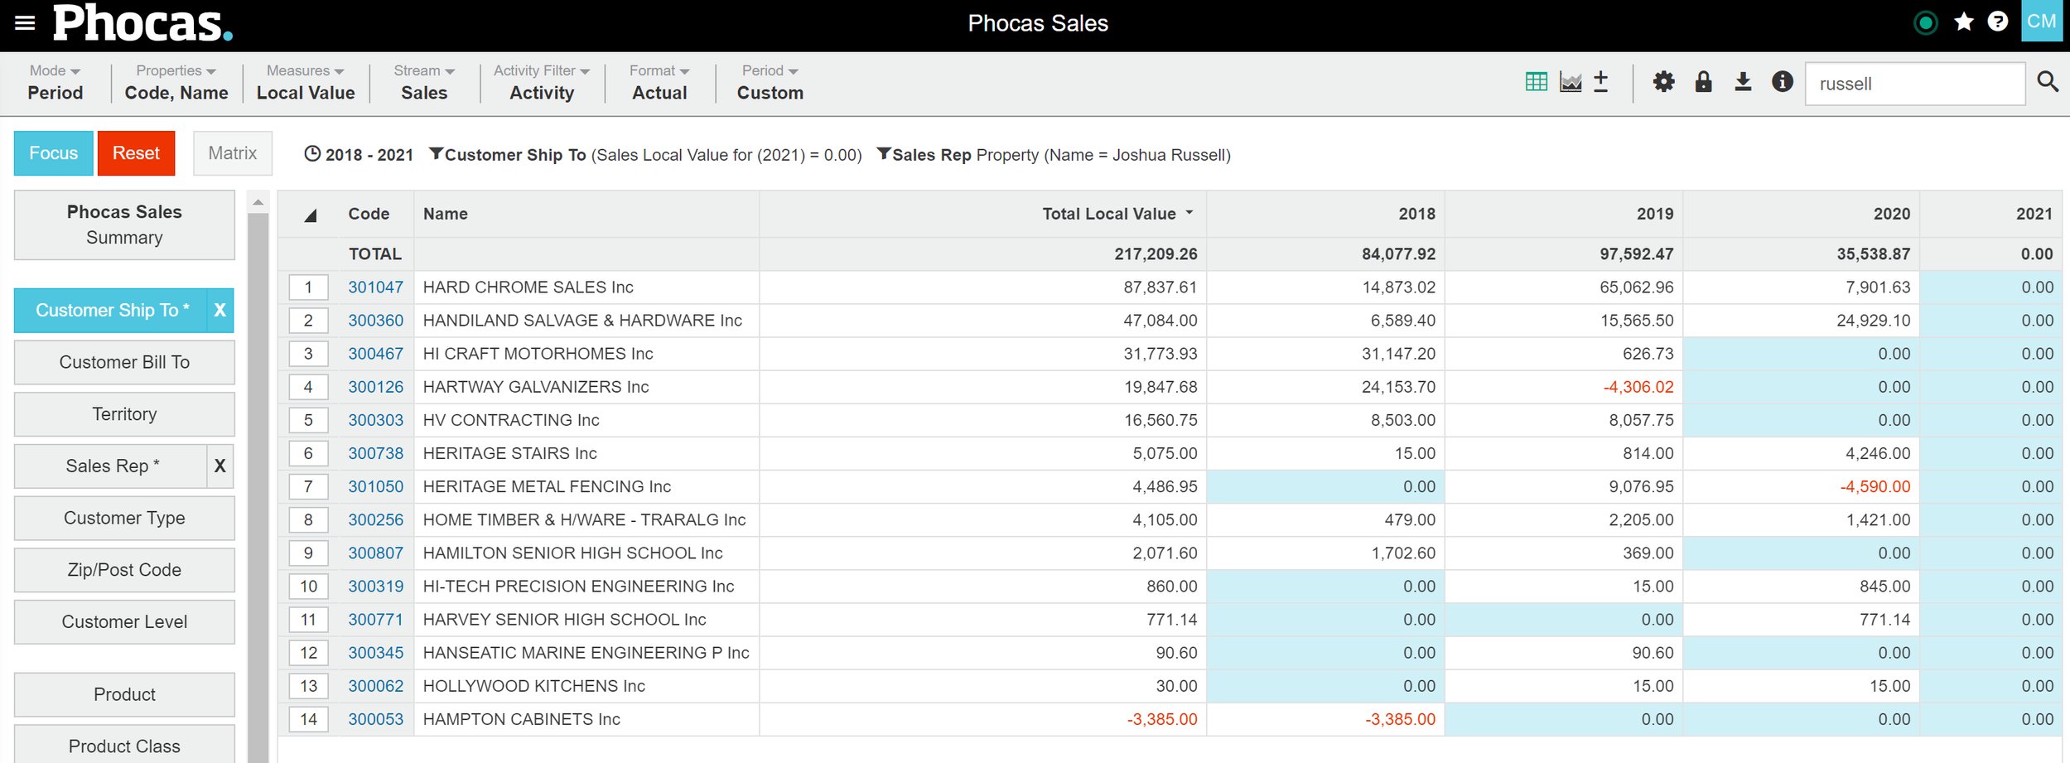Open customer code 300053 link
This screenshot has width=2070, height=763.
[x=375, y=719]
